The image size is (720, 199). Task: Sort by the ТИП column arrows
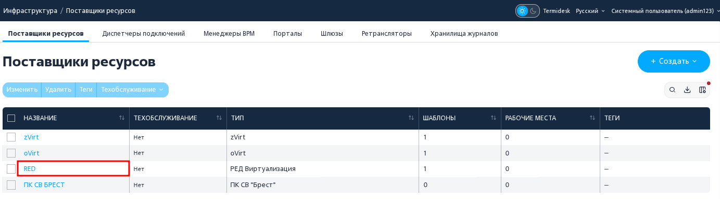411,118
